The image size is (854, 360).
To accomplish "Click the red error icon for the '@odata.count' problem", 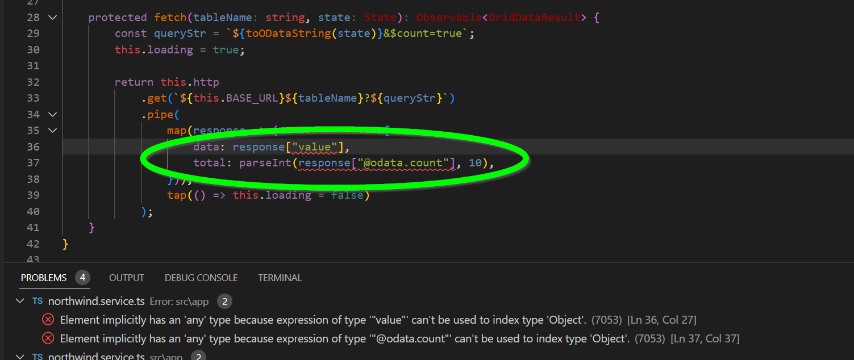I will (x=48, y=338).
